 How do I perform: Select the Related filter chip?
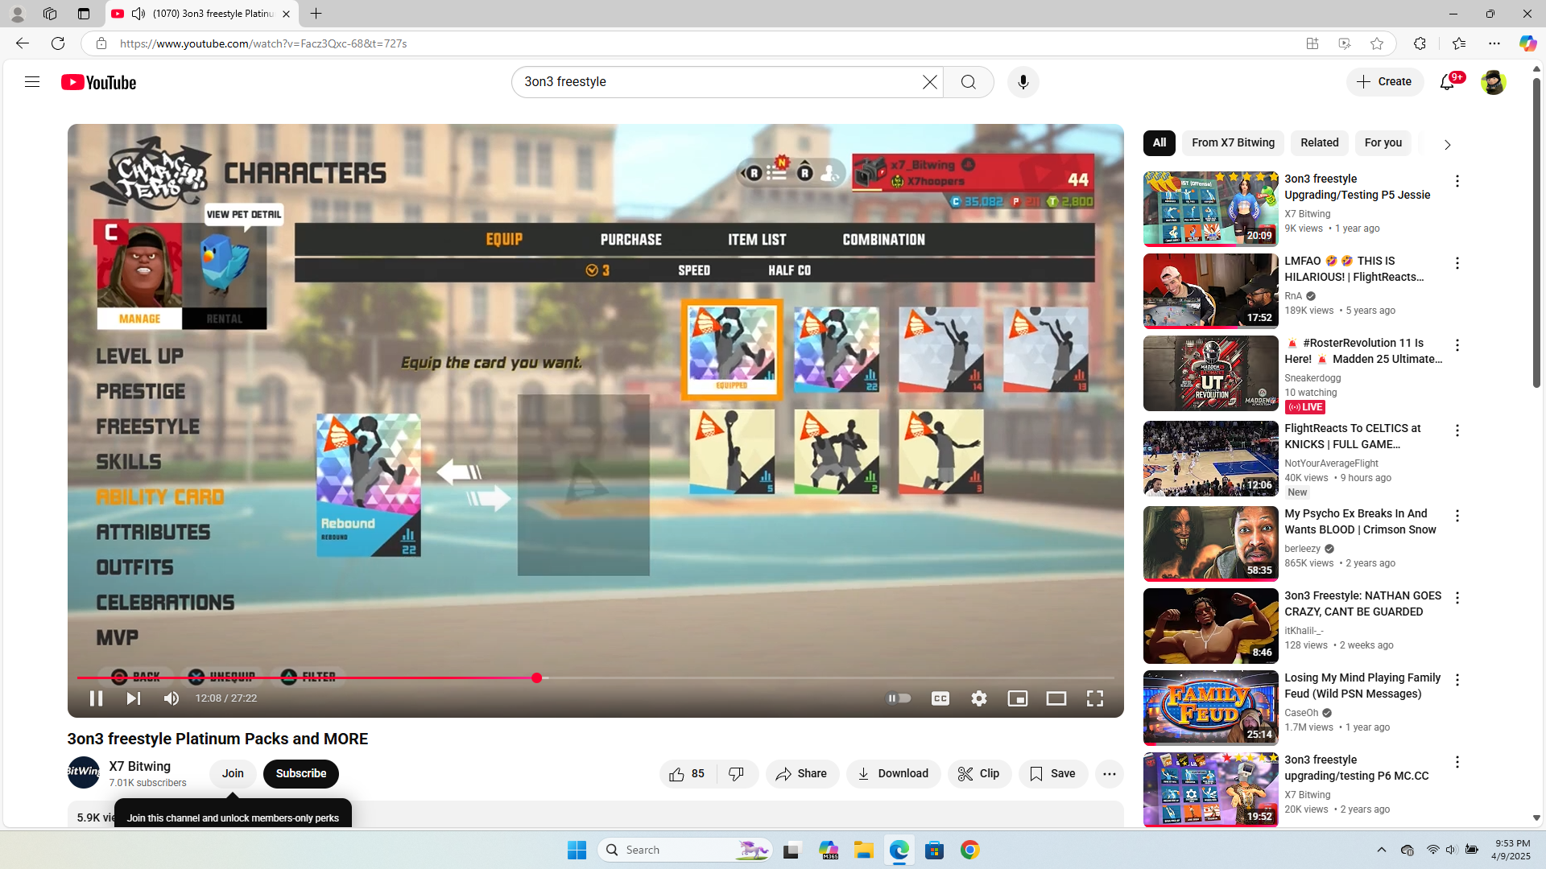click(1320, 143)
